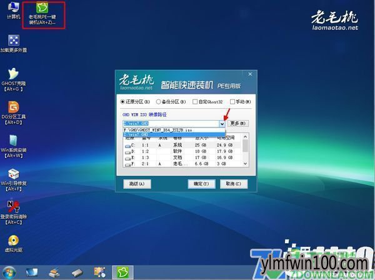Choose F:\GHO\GHOST_WIN7_X64_JSZJB.iso from dropdown
The width and height of the screenshot is (375, 280).
[174, 130]
